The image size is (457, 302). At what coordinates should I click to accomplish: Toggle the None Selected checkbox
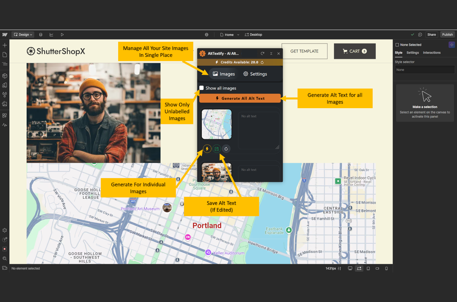[397, 45]
